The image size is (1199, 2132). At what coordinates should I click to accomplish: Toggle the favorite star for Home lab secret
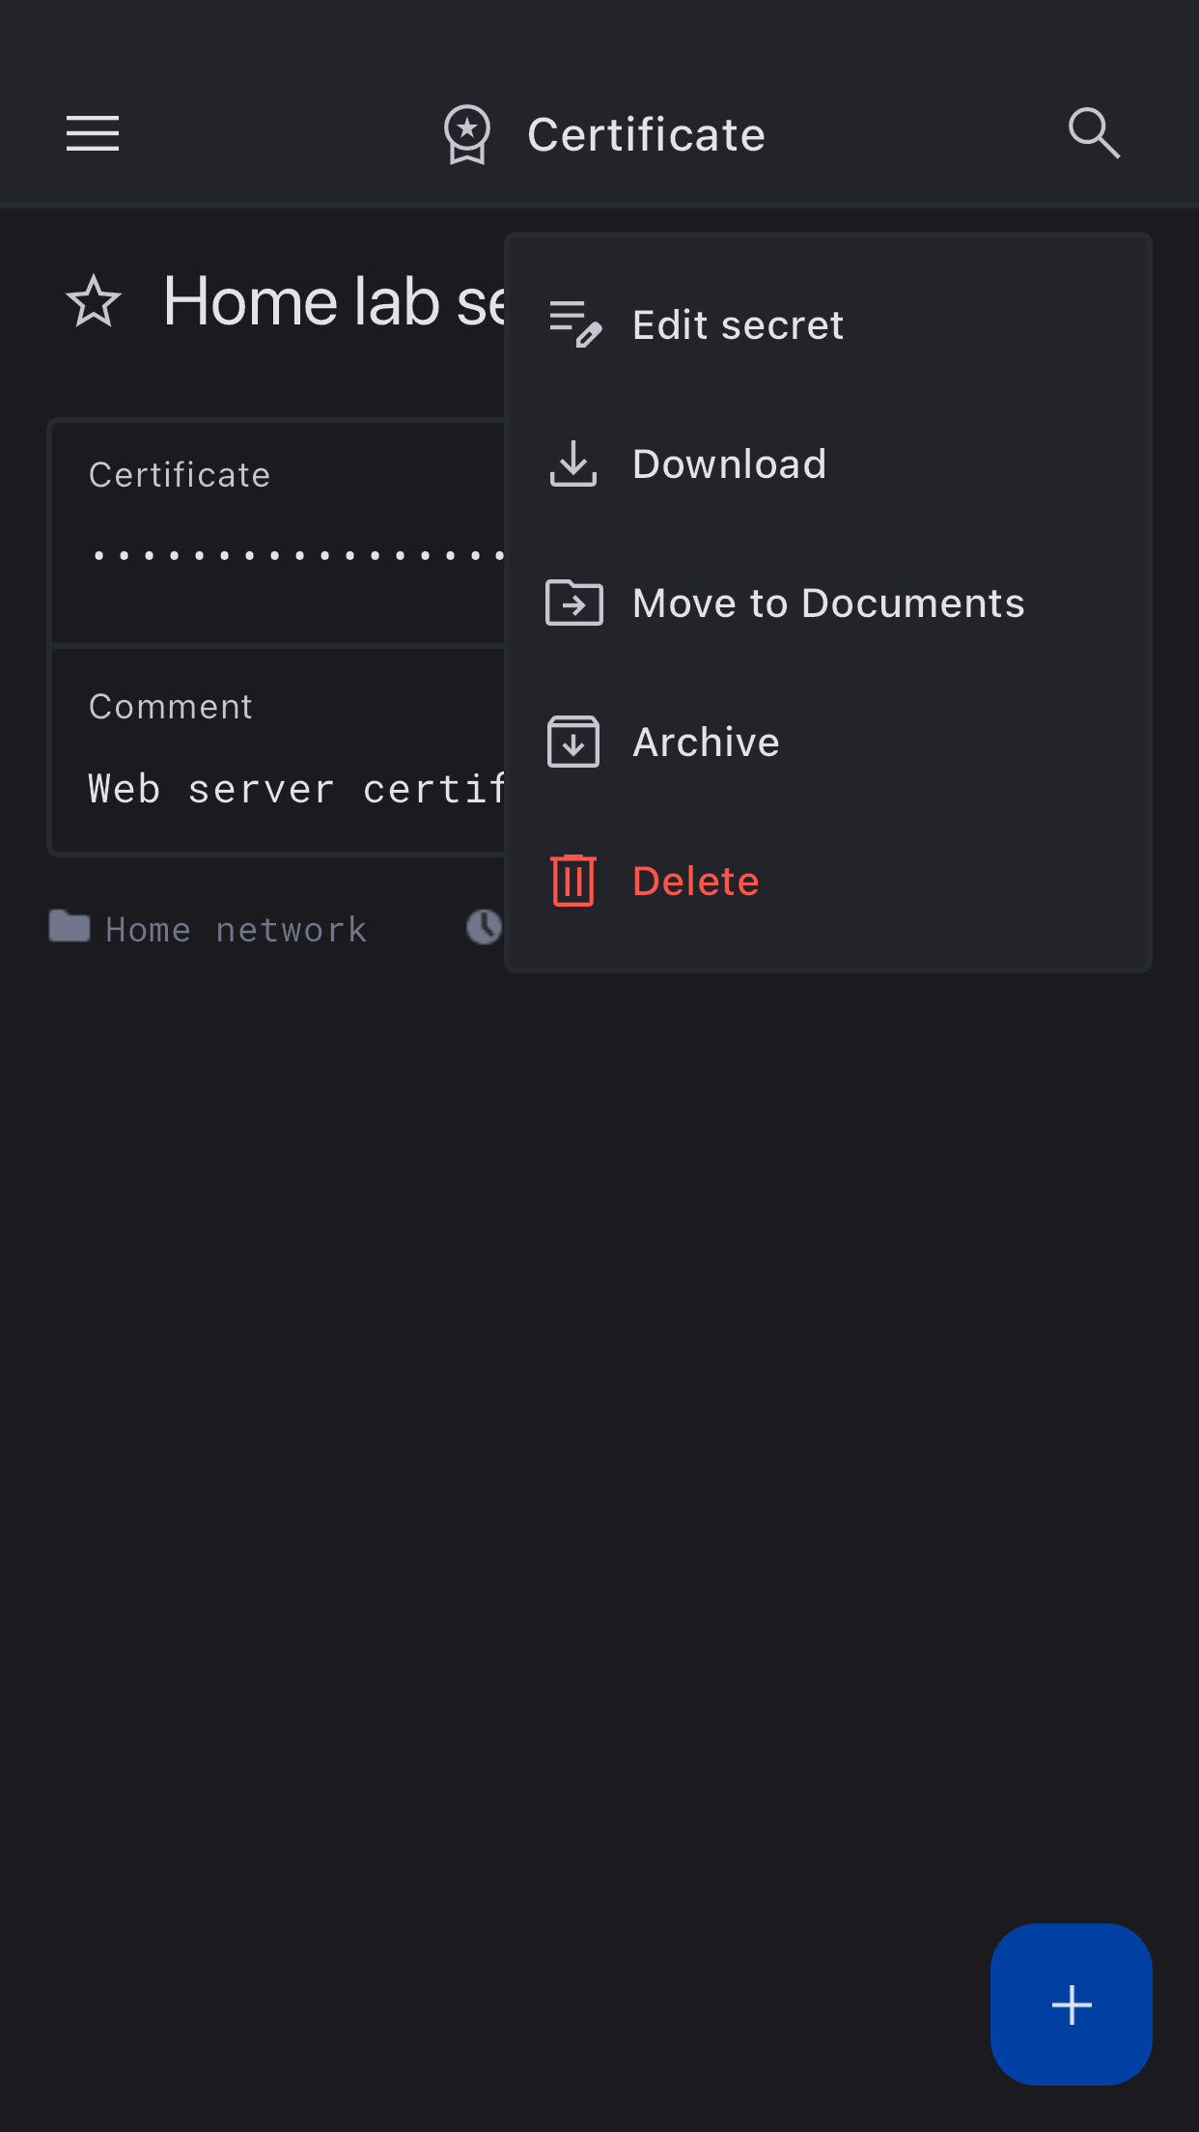pyautogui.click(x=94, y=301)
